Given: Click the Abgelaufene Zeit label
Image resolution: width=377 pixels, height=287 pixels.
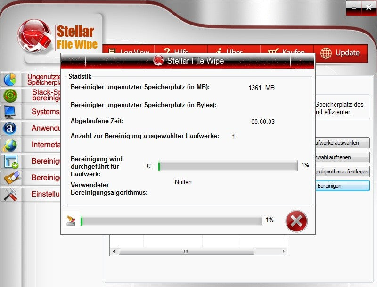Looking at the screenshot, I should click(97, 121).
